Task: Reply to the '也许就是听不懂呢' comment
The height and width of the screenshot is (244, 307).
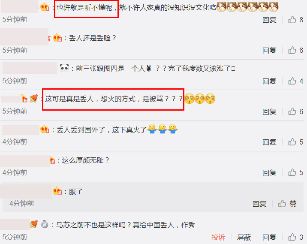Action: (x=269, y=20)
